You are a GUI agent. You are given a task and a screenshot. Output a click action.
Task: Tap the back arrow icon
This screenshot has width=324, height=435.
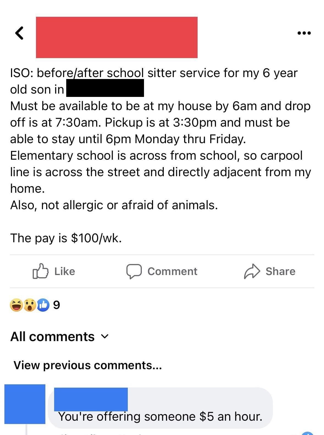pos(19,33)
